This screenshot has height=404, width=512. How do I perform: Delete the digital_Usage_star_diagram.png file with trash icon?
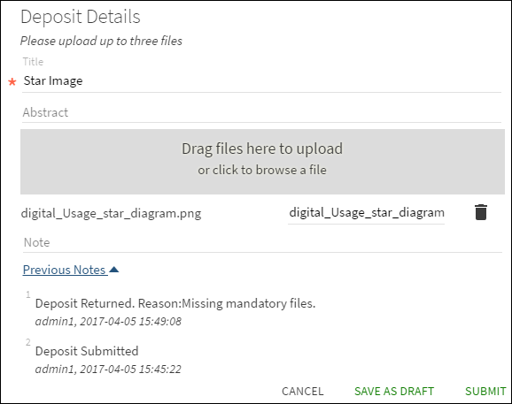click(481, 212)
